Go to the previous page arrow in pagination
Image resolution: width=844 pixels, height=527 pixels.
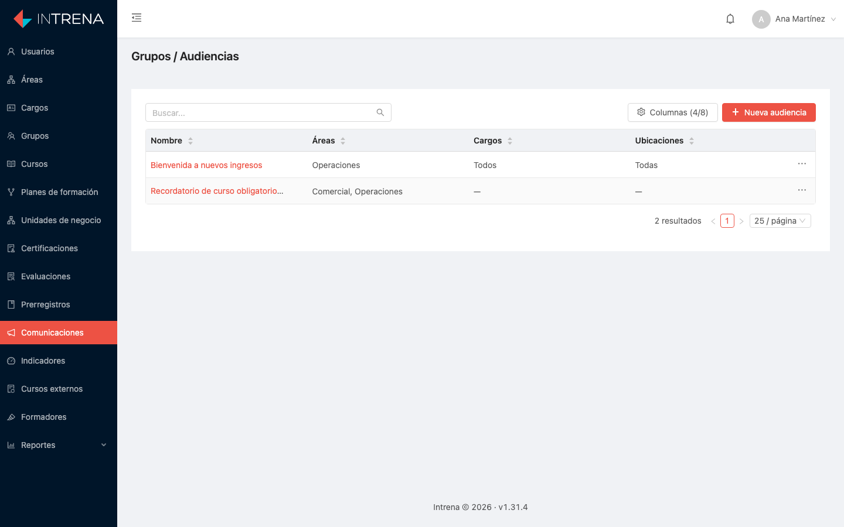(x=713, y=221)
